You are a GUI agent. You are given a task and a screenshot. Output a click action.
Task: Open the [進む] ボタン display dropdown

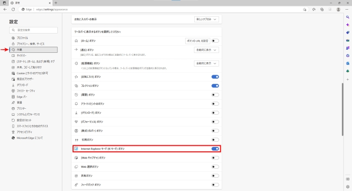click(206, 50)
